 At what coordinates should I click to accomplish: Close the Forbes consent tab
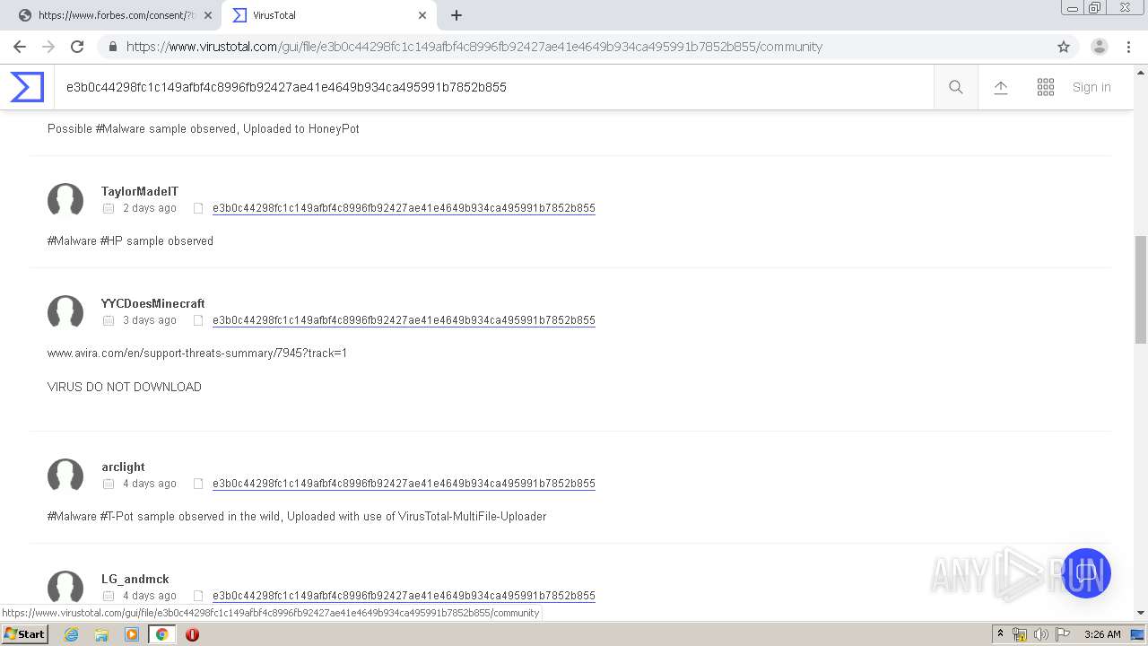pos(208,15)
